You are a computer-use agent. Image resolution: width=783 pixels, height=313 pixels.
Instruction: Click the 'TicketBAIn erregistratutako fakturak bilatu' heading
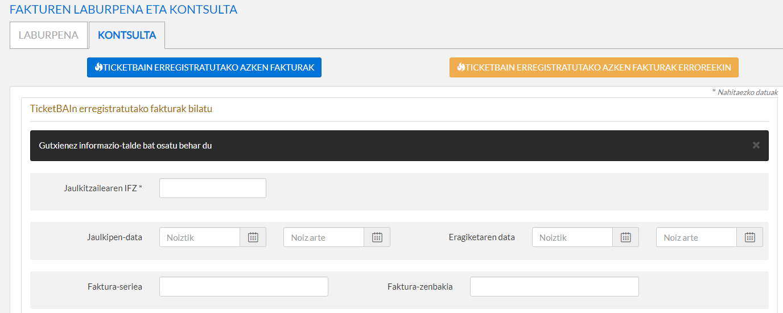point(121,109)
